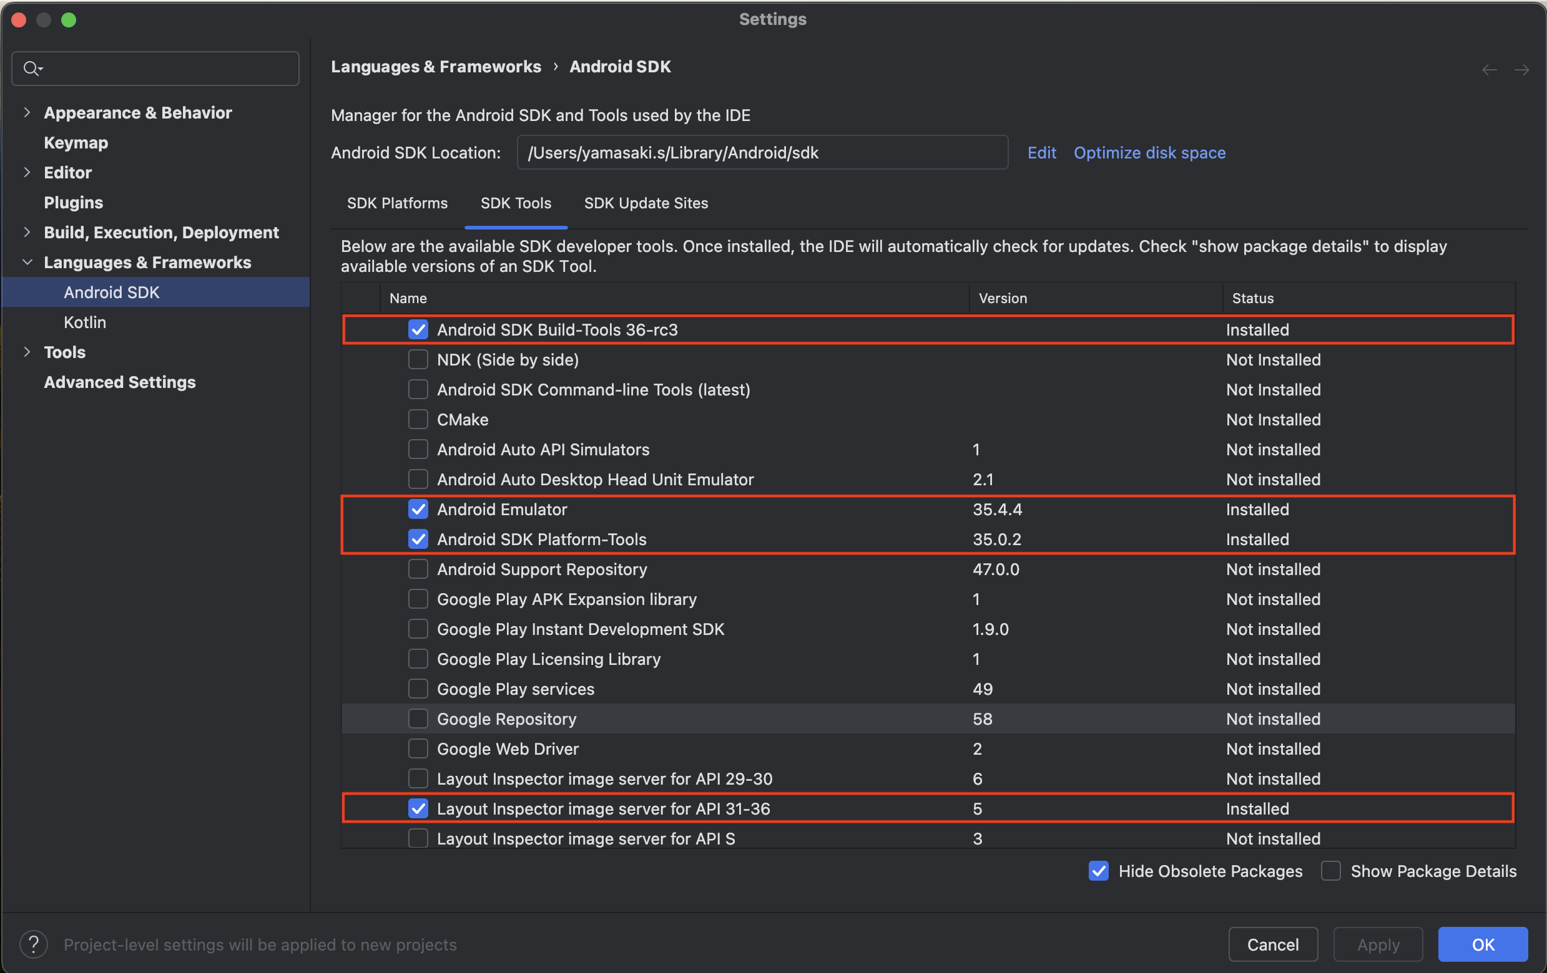
Task: Click Android Auto Desktop Head Unit Emulator name
Action: (x=595, y=480)
